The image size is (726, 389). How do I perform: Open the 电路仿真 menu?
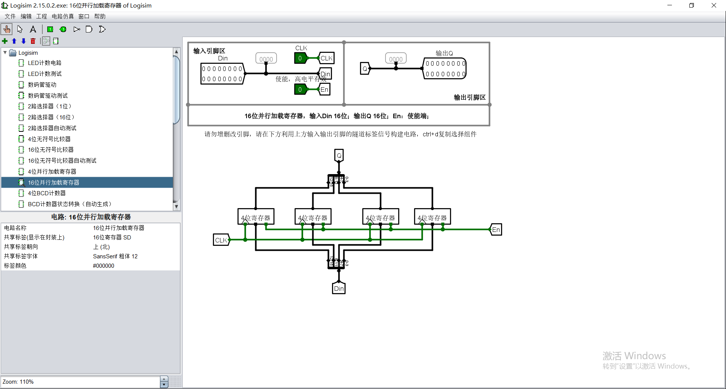[62, 16]
